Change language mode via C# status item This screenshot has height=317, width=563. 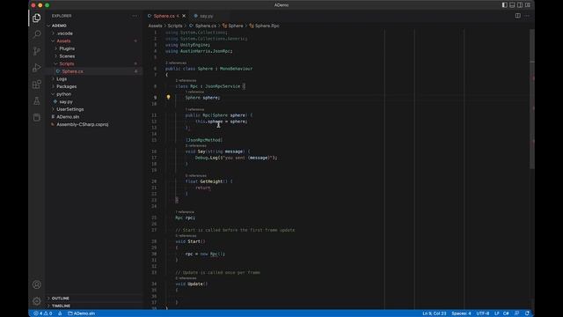pyautogui.click(x=506, y=313)
